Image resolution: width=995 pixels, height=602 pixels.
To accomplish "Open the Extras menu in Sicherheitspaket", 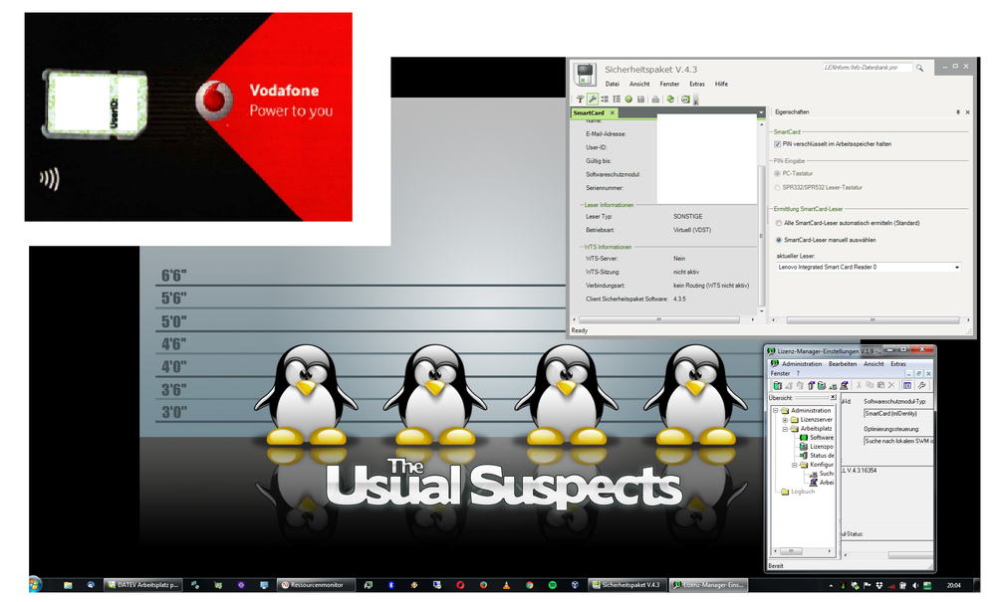I will coord(696,84).
